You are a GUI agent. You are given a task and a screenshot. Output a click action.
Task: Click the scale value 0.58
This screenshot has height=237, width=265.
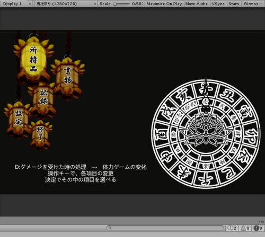[x=137, y=4]
